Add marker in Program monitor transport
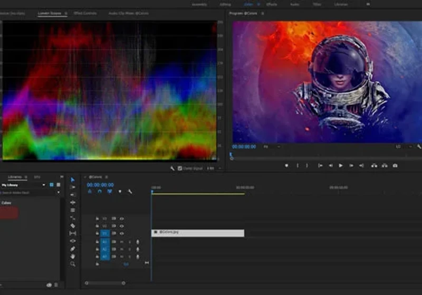The height and width of the screenshot is (295, 422). click(x=286, y=165)
